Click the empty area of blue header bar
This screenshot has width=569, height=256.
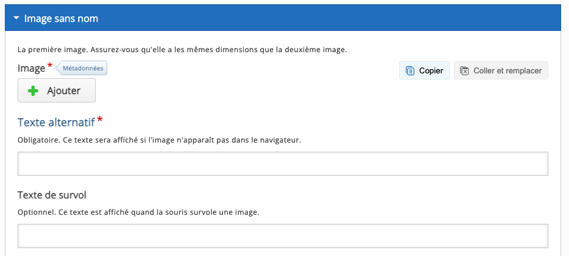click(x=333, y=19)
